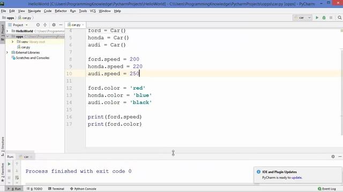The image size is (343, 192).
Task: Click the up arrow in Run panel
Action: click(17, 164)
